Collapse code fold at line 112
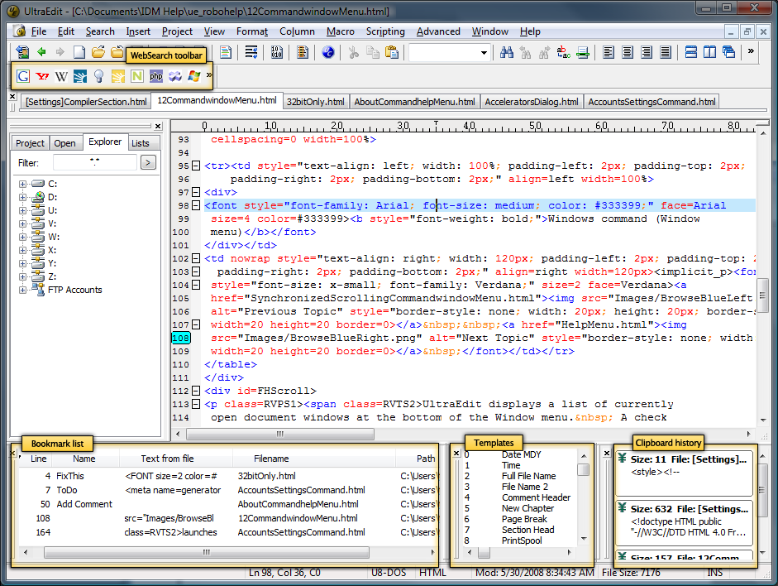 click(x=196, y=391)
